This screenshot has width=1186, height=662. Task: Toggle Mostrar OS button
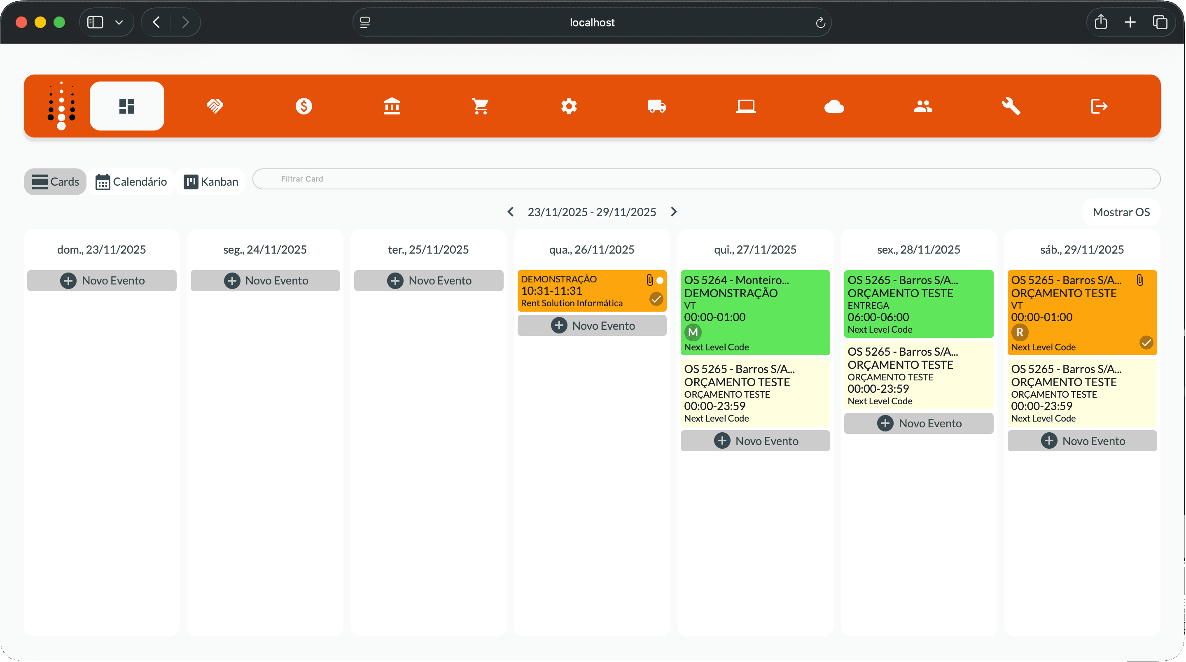coord(1121,212)
